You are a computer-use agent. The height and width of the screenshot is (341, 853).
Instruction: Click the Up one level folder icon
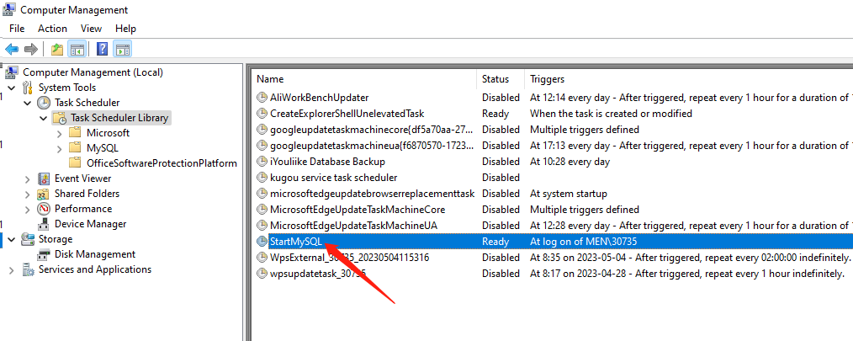(x=56, y=49)
